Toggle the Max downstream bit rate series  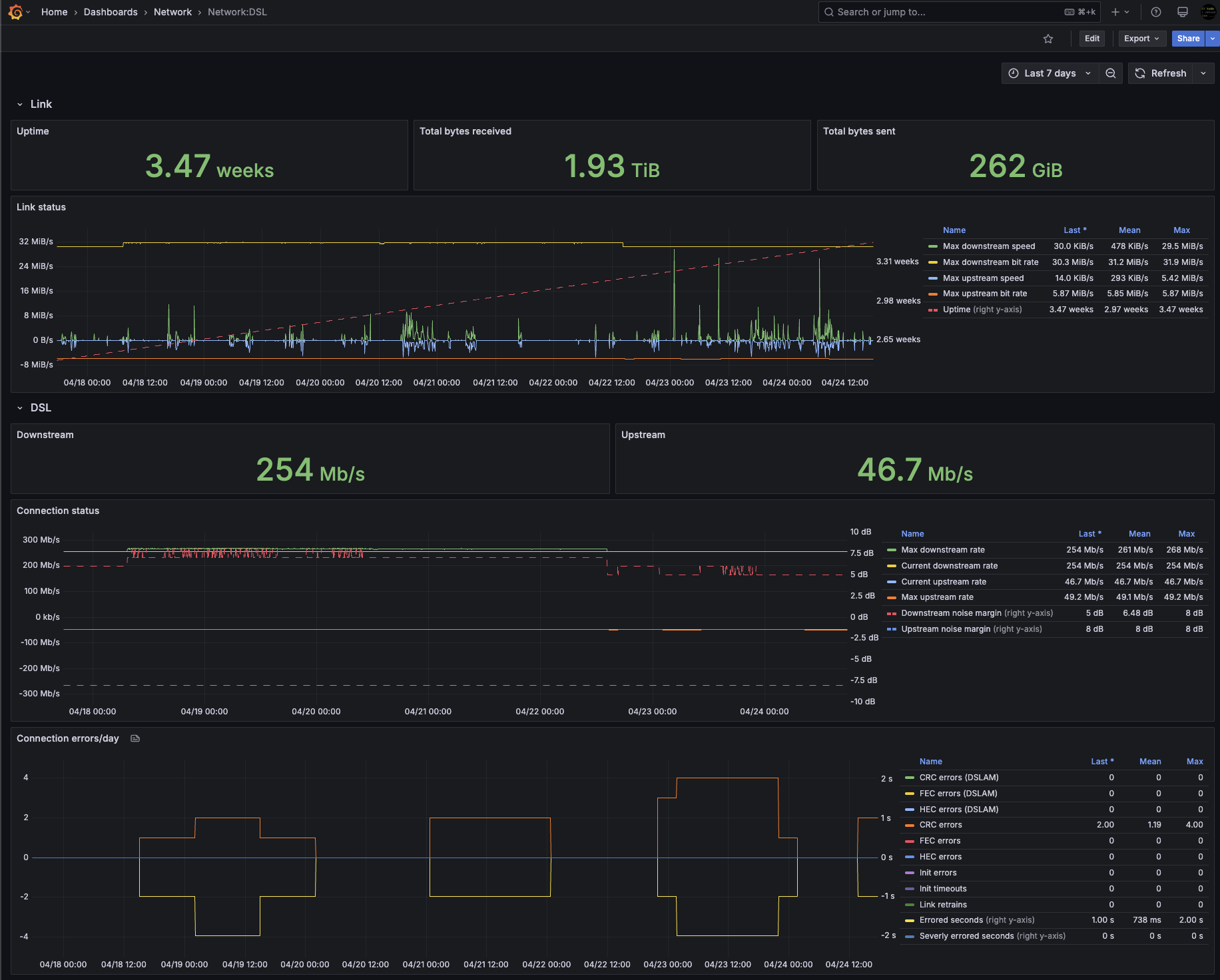[x=991, y=262]
